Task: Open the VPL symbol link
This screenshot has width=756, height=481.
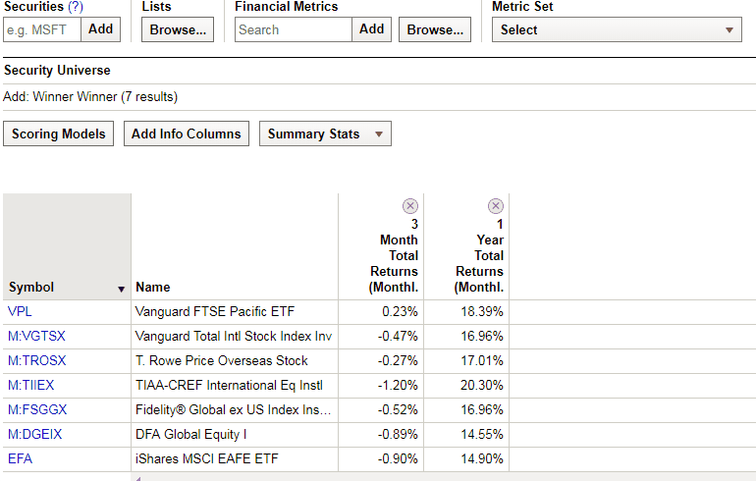Action: (20, 311)
